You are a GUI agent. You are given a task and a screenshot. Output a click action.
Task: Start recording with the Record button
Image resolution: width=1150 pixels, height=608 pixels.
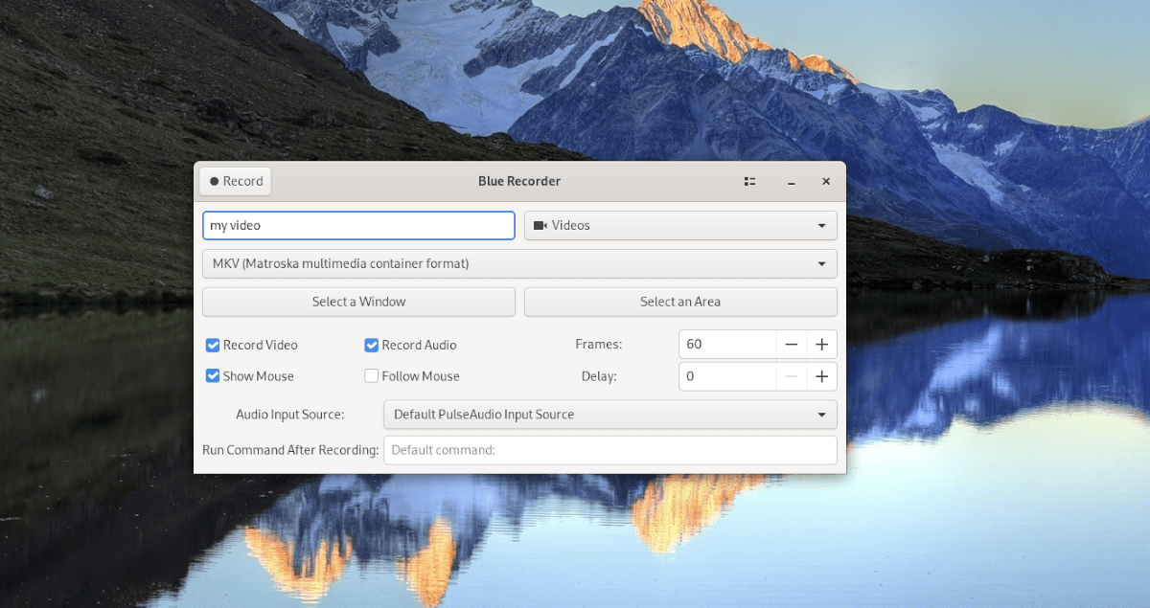235,181
